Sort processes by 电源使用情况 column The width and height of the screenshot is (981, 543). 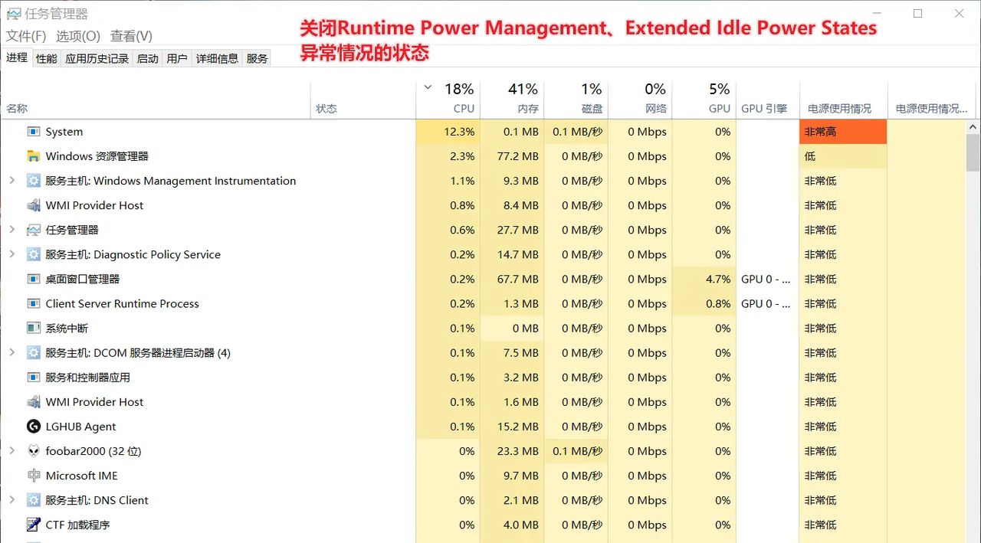839,108
